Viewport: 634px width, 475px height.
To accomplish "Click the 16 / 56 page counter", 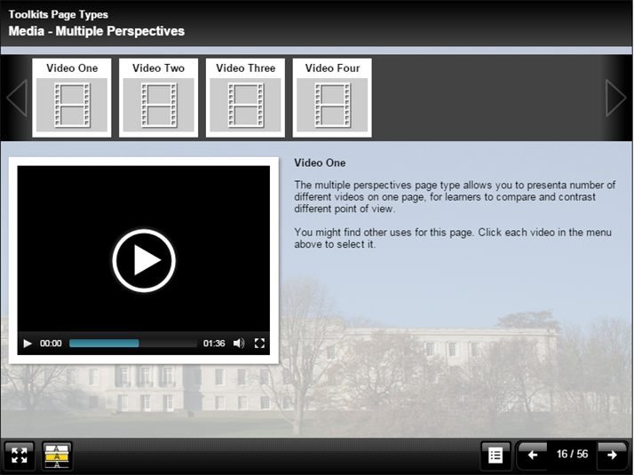I will [x=573, y=455].
